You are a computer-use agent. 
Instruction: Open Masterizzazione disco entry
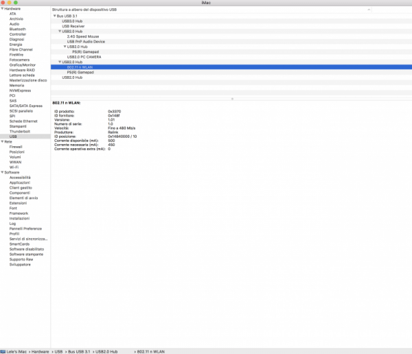(x=28, y=80)
